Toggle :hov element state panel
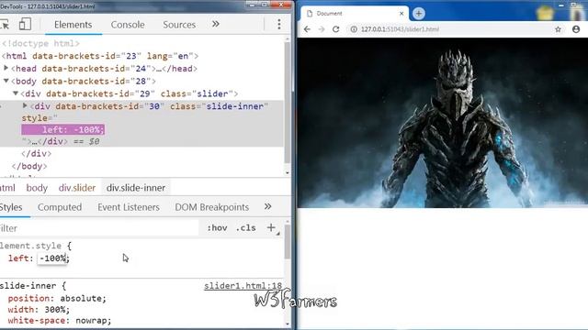588x330 pixels. (x=217, y=228)
